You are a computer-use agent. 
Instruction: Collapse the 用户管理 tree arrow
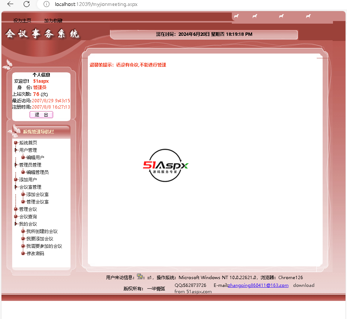(16, 150)
